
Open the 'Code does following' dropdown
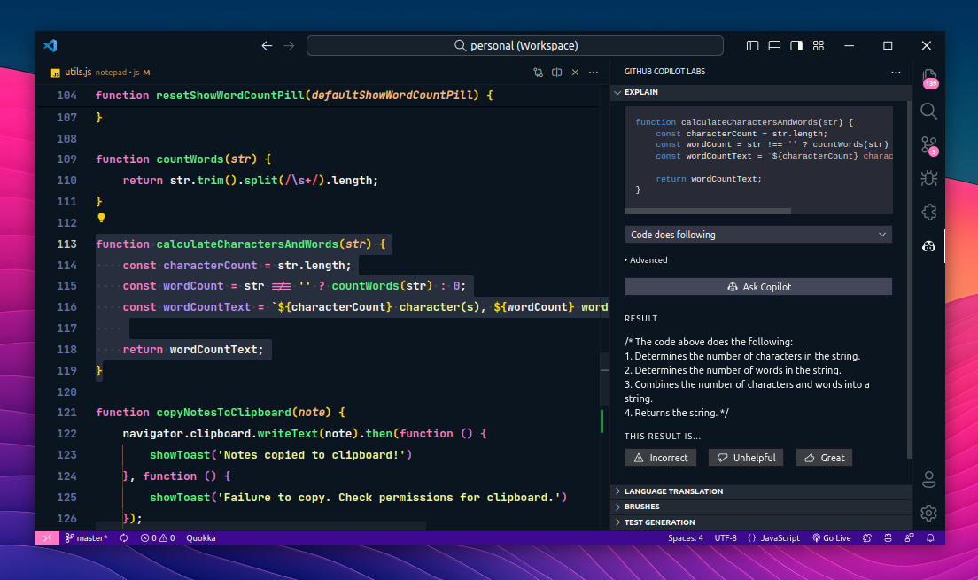click(757, 234)
